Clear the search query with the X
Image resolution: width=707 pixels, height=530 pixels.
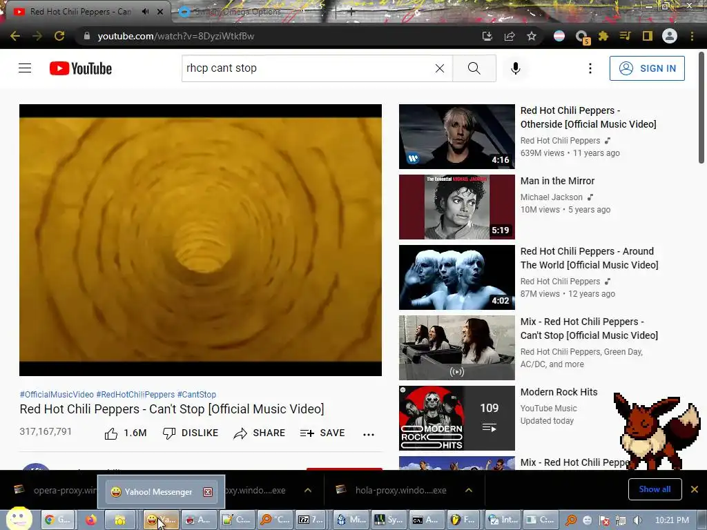point(440,68)
